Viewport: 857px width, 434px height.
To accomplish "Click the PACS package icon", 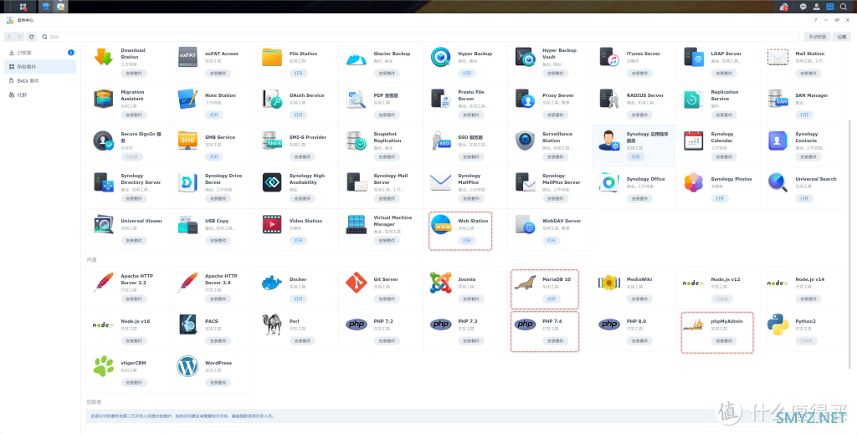I will click(187, 324).
